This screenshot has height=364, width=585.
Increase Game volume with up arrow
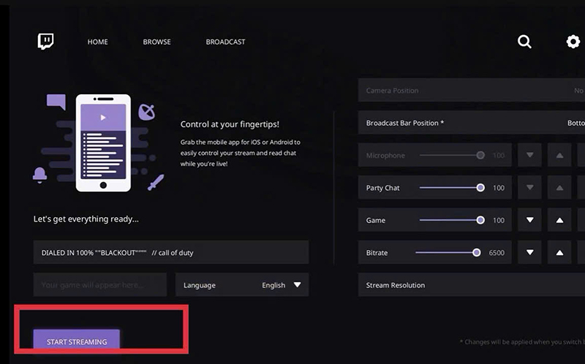(x=559, y=220)
